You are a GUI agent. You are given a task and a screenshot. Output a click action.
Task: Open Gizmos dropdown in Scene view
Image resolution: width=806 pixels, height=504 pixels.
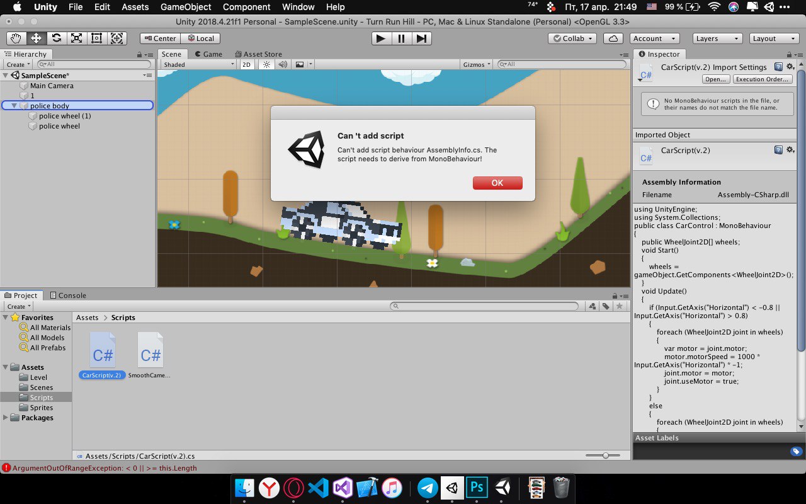click(x=477, y=64)
